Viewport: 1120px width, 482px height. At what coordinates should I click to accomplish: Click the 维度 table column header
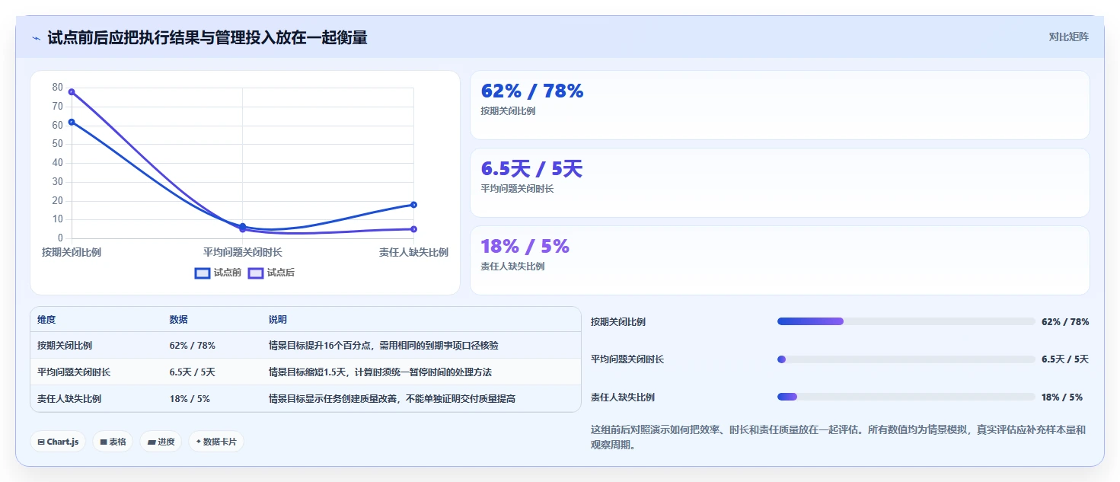point(46,320)
